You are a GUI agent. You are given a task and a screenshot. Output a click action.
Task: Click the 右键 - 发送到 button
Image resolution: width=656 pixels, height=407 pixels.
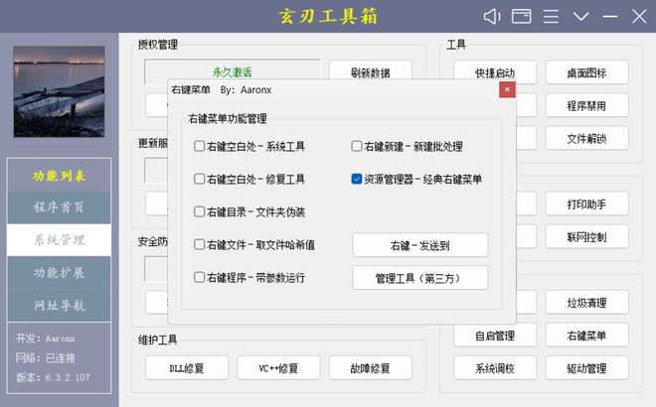pyautogui.click(x=420, y=245)
